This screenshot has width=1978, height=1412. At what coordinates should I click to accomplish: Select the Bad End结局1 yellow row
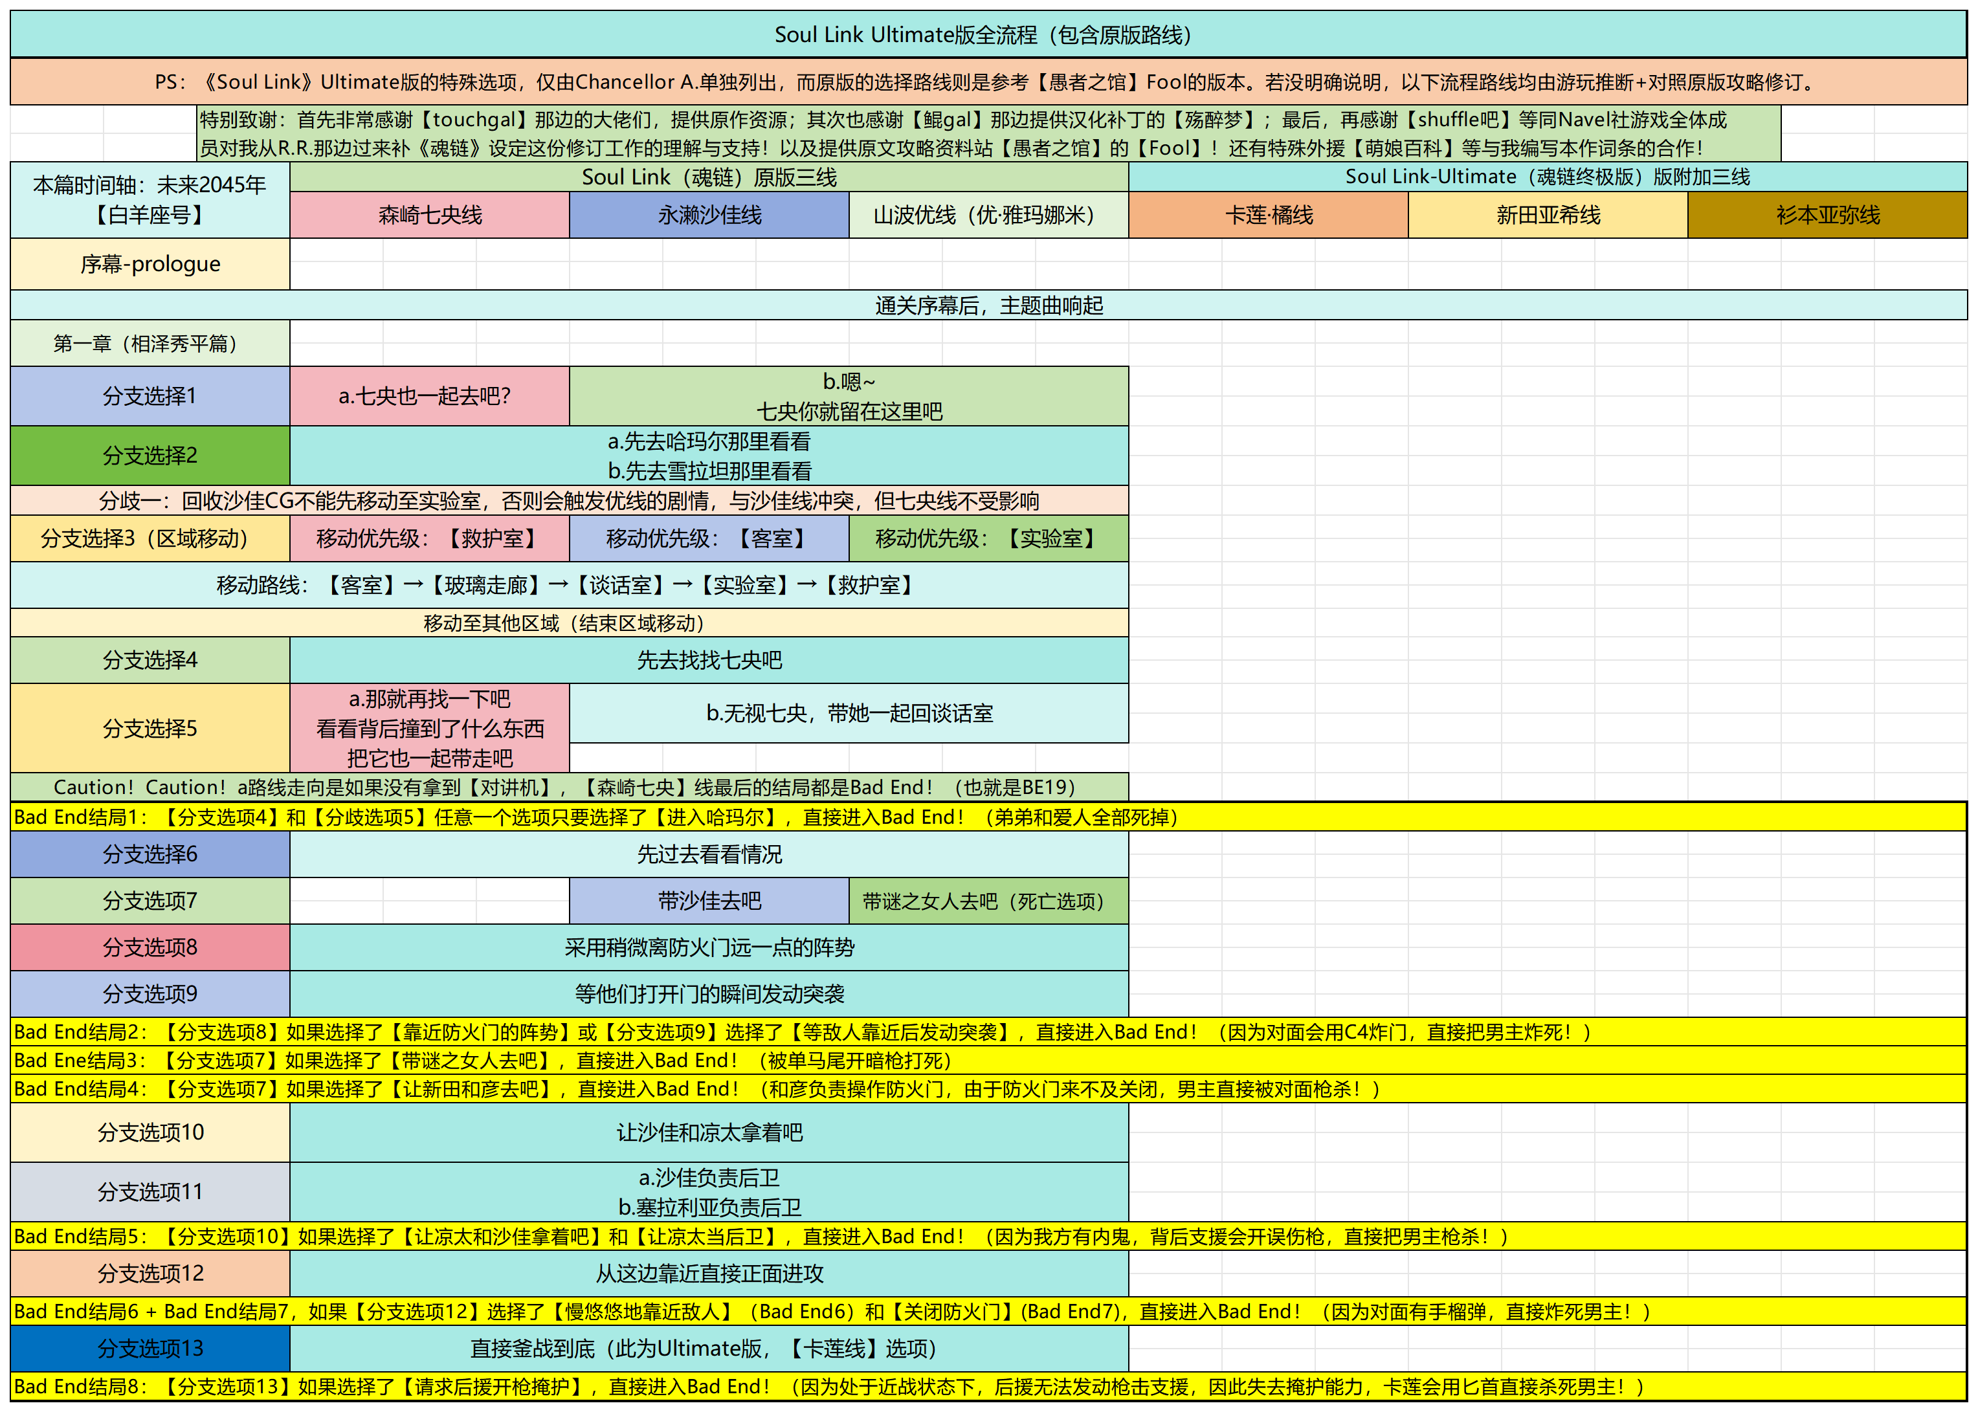(988, 817)
